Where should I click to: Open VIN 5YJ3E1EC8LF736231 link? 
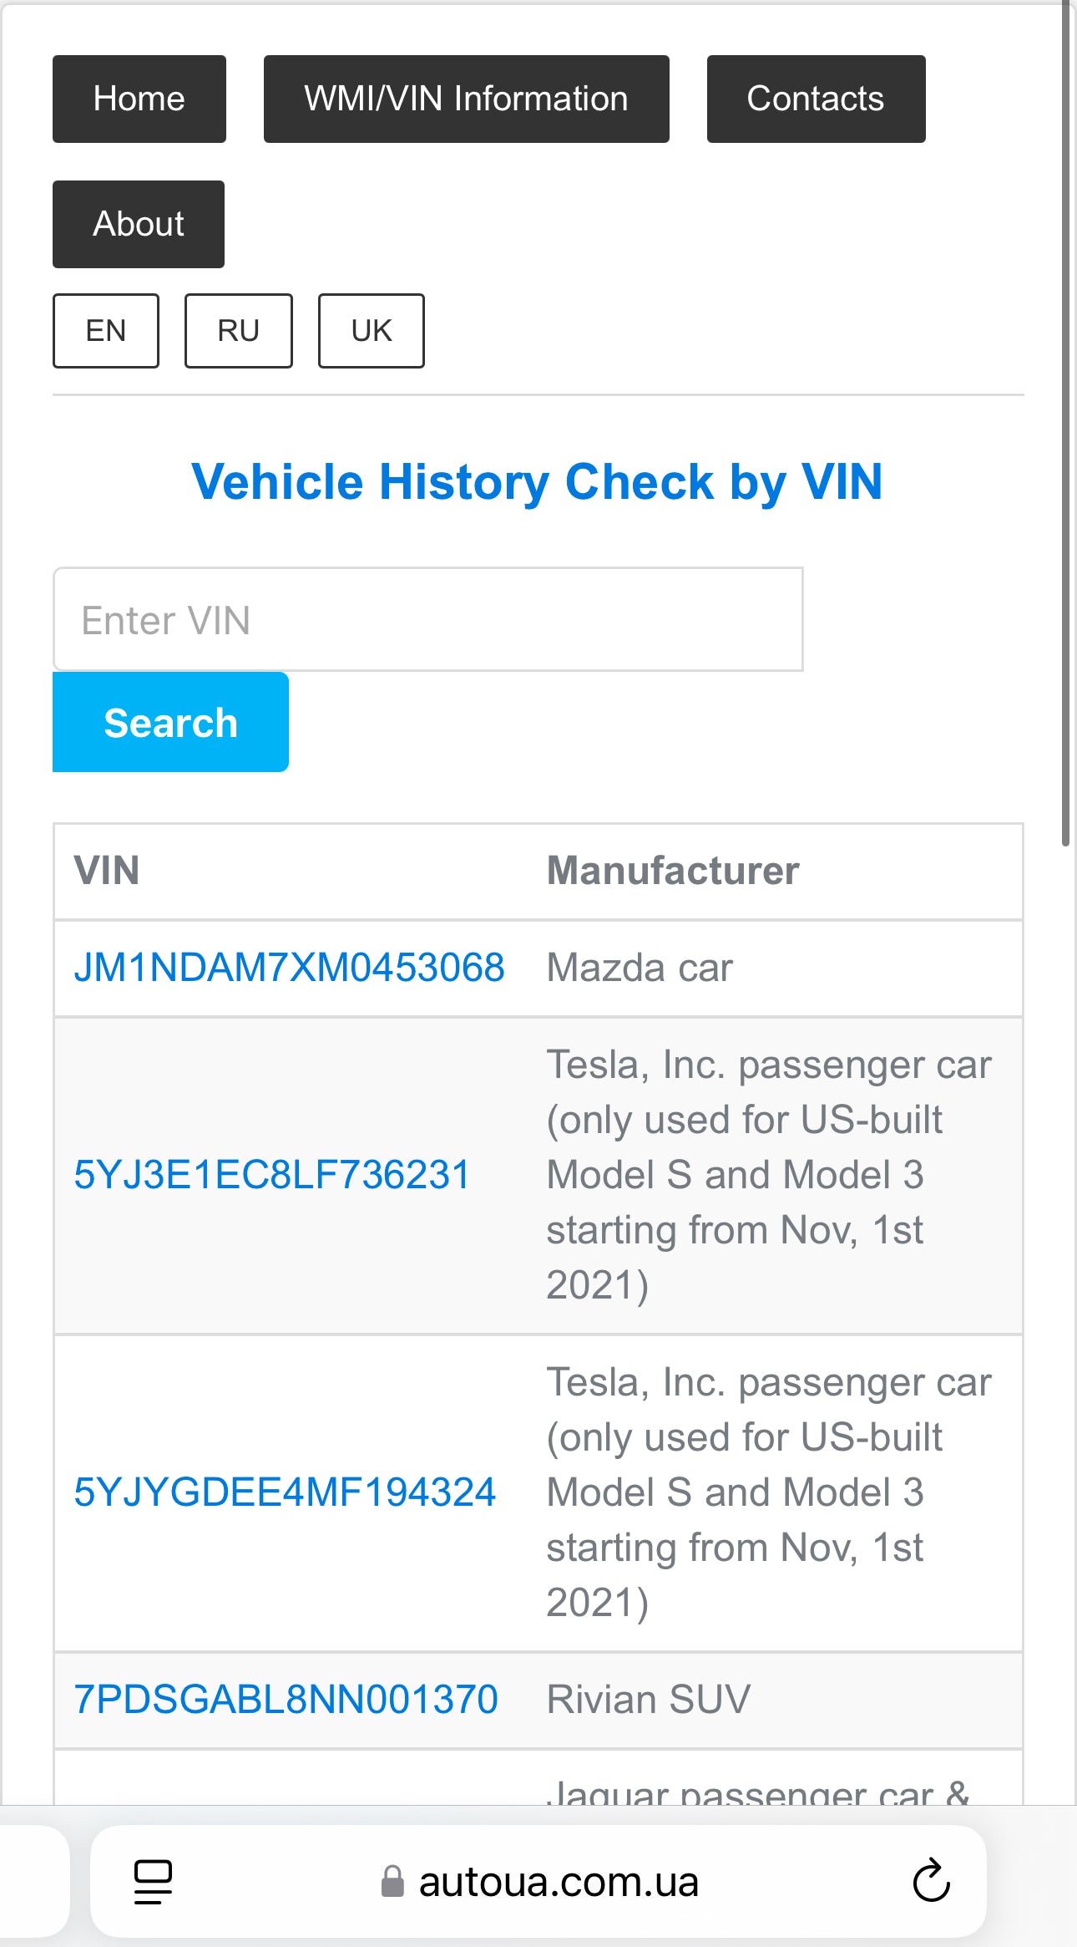[x=272, y=1175]
